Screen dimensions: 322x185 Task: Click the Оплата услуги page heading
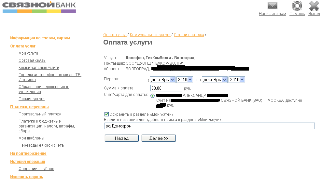click(128, 43)
